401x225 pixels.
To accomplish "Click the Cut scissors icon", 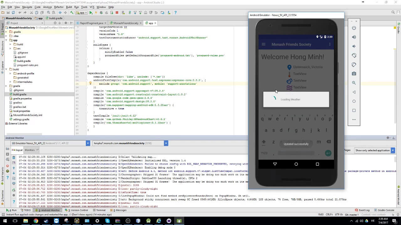I will coord(32,12).
